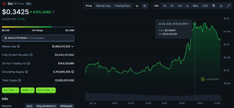Viewport: 234px width, 108px height.
Task: Click the #69 rank badge
Action: tap(28, 4)
